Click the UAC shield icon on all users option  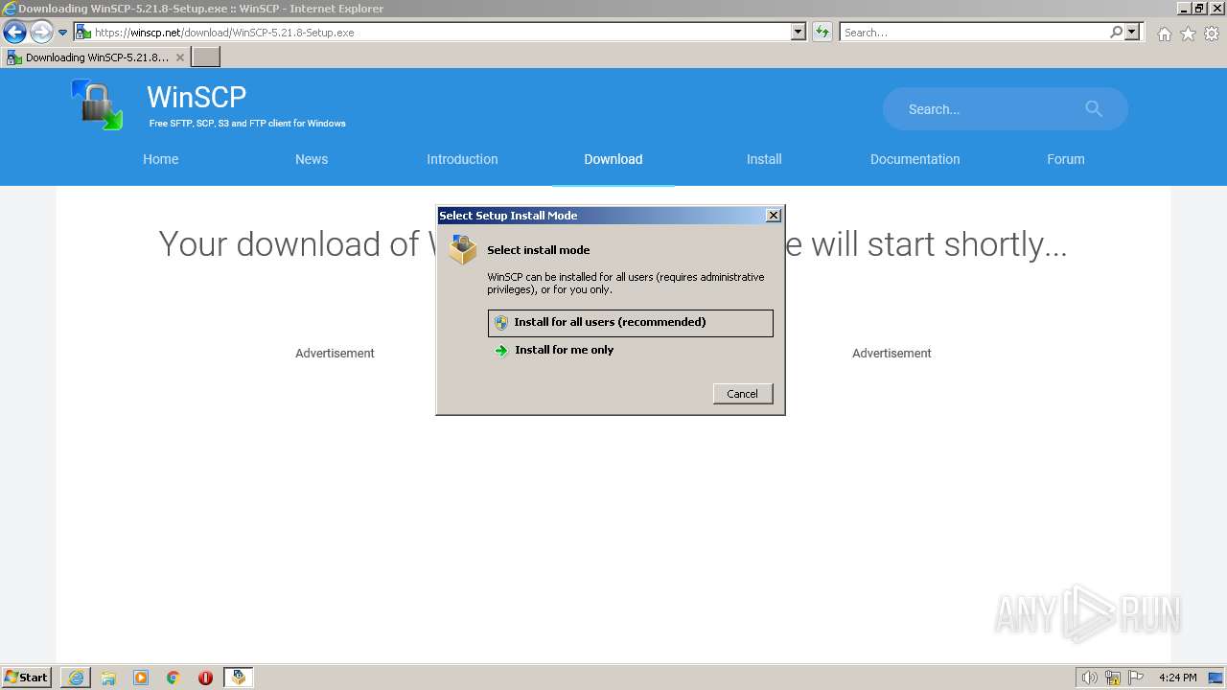point(500,323)
